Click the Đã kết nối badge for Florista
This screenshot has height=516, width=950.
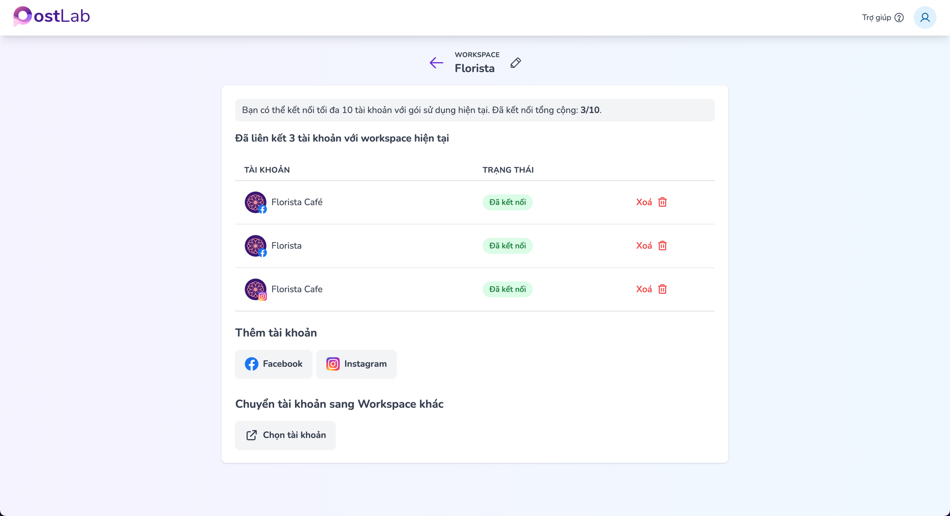507,246
